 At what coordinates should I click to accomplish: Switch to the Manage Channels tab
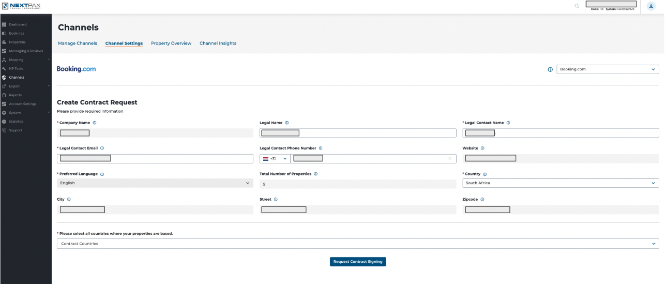(x=78, y=43)
